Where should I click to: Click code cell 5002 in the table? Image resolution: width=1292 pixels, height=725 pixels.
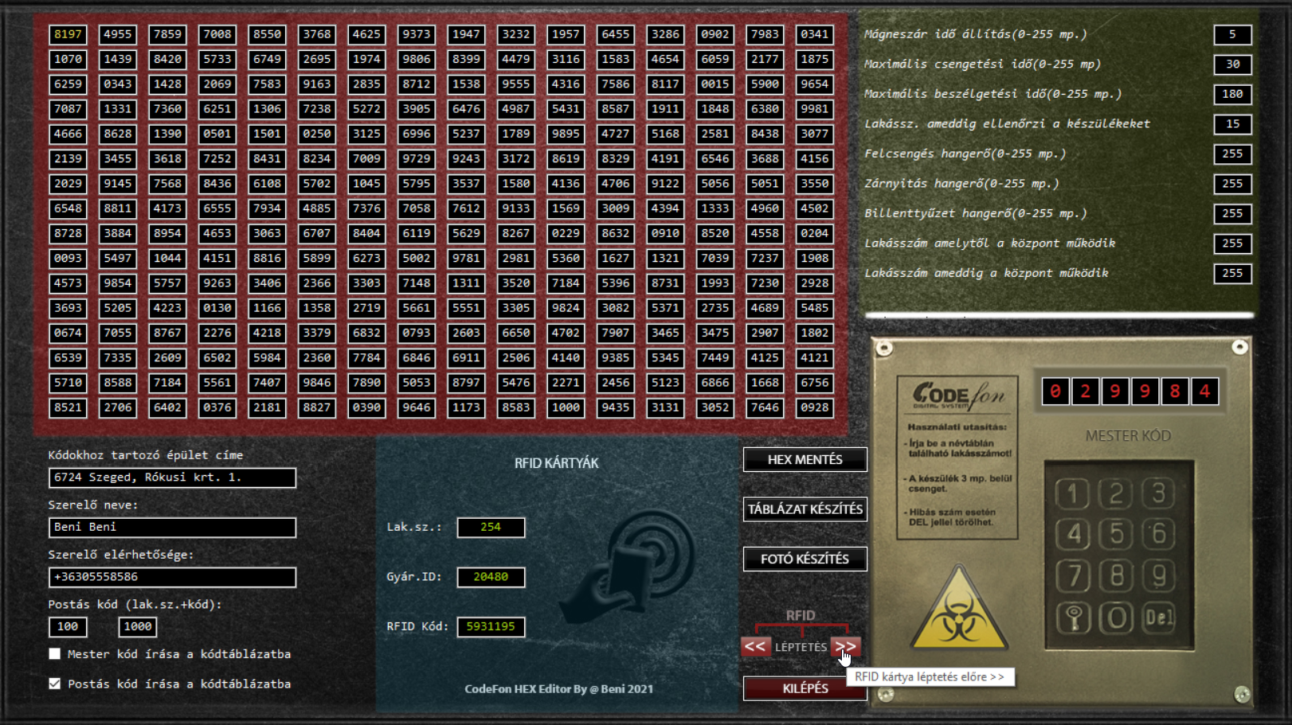click(416, 259)
